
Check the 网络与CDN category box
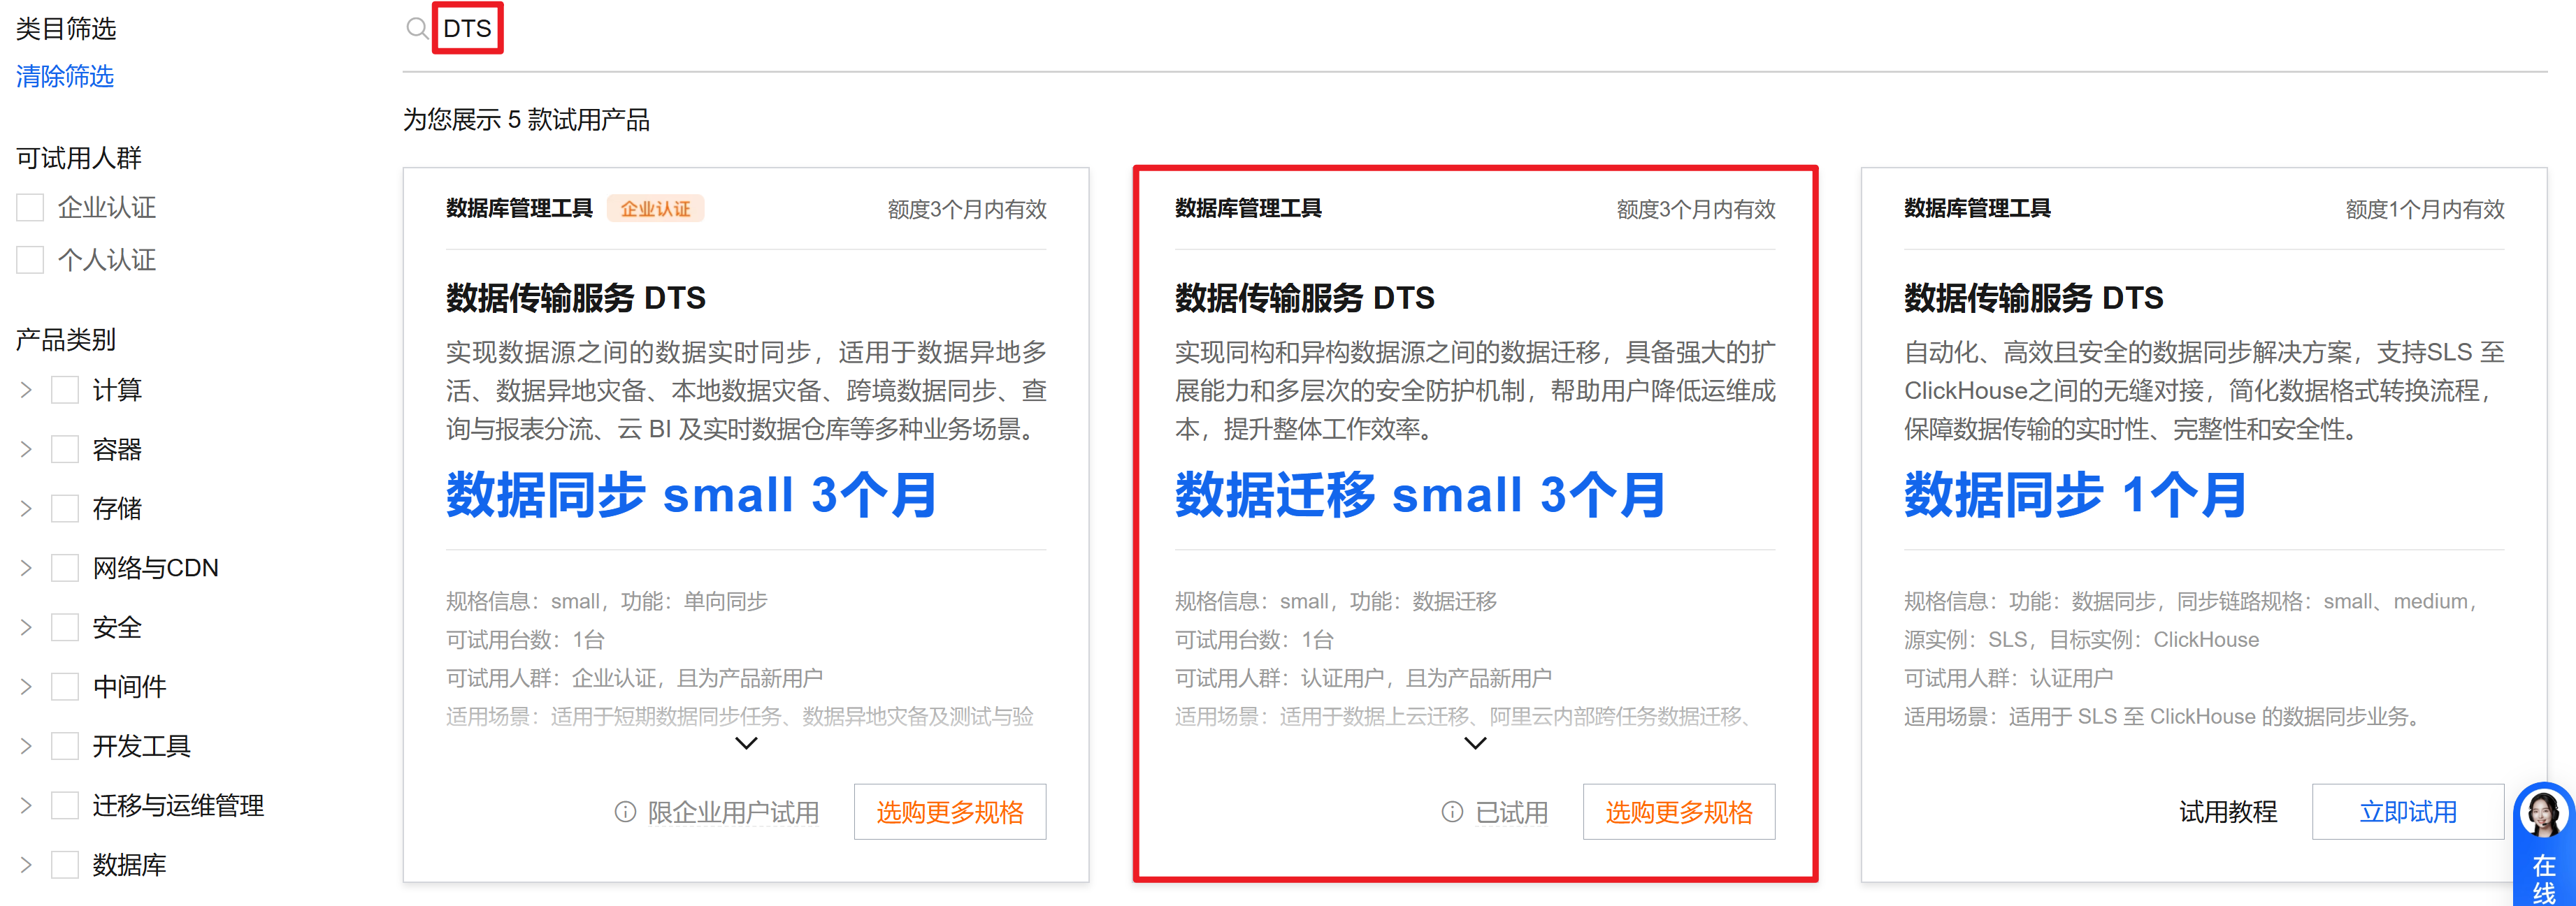tap(65, 569)
